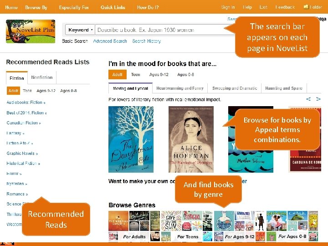Open Alice Hoffman Marriage of Opposites cover
The image size is (328, 246).
pos(191,139)
